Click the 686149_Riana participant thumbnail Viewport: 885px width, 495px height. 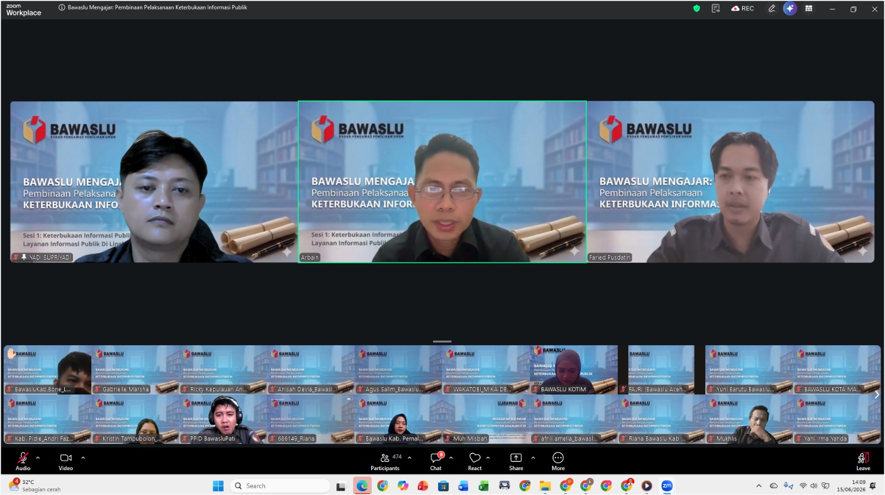tap(311, 419)
